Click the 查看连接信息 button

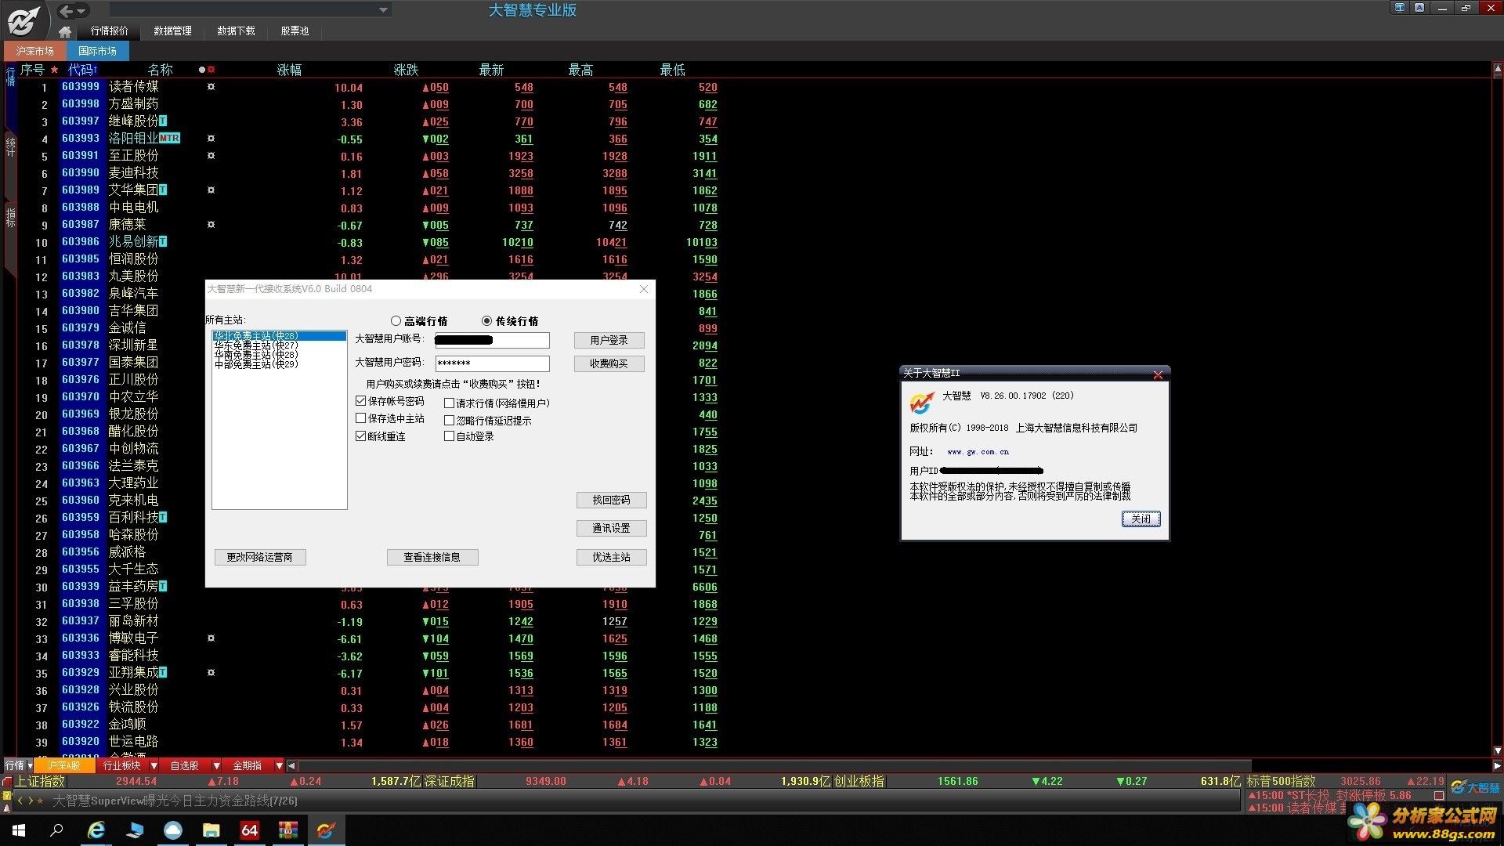point(432,557)
